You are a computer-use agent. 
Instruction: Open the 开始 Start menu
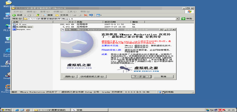[x=6, y=110]
